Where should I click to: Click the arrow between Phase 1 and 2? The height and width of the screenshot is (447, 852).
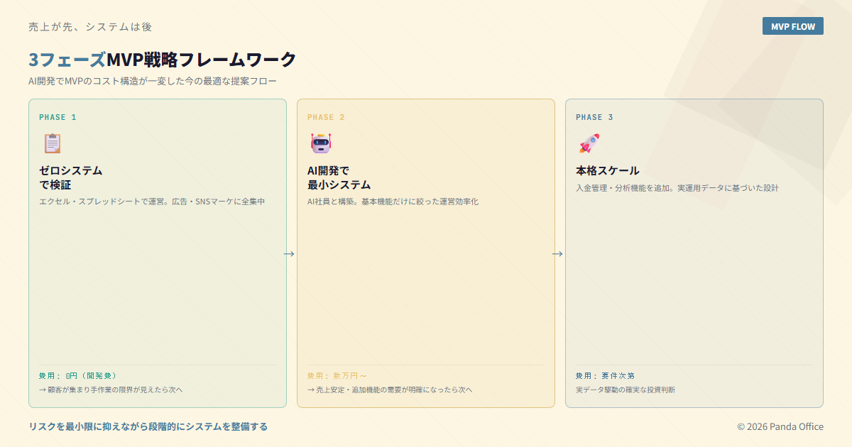[289, 254]
